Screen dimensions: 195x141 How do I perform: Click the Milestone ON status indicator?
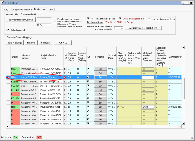pyautogui.click(x=16, y=137)
